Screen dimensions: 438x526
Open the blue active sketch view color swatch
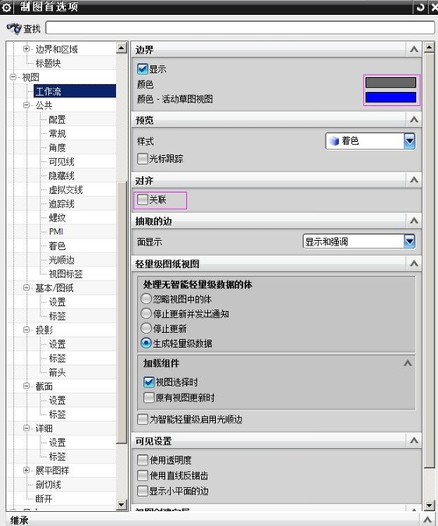[391, 97]
